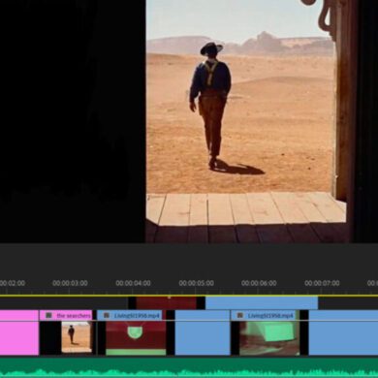Select the dark red clip on the upper track
Image resolution: width=378 pixels, height=378 pixels.
coord(166,302)
